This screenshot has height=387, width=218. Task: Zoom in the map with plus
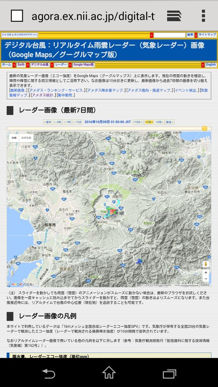[x=206, y=273]
